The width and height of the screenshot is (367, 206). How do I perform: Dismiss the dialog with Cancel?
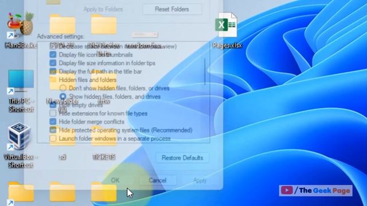click(158, 180)
